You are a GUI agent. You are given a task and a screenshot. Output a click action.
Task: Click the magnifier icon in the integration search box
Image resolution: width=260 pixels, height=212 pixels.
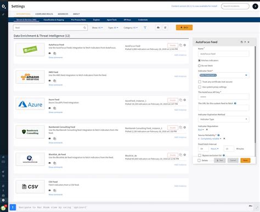point(84,28)
